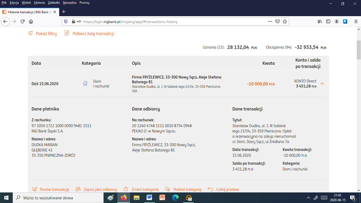The height and width of the screenshot is (203, 361).
Task: Open Firefox library icon
Action: click(320, 21)
